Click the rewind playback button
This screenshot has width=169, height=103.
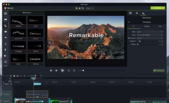click(51, 70)
